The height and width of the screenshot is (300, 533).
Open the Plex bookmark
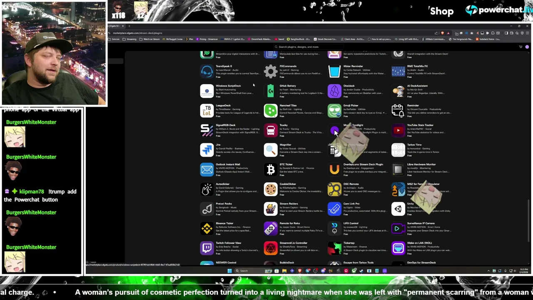(189, 39)
